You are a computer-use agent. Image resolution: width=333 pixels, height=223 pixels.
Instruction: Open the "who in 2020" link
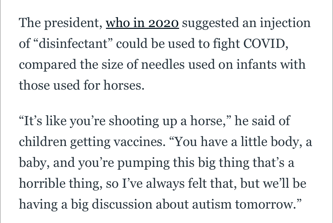tap(142, 23)
